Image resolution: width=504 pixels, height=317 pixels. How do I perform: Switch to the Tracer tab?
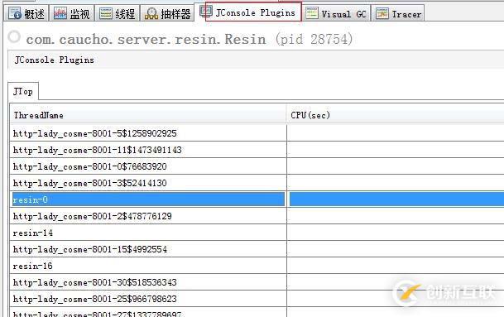[398, 13]
